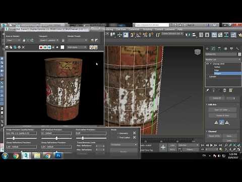This screenshot has height=182, width=242.
Task: Toggle the render window UI panels
Action: point(95,48)
